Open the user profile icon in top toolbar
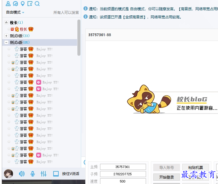 pyautogui.click(x=8, y=4)
